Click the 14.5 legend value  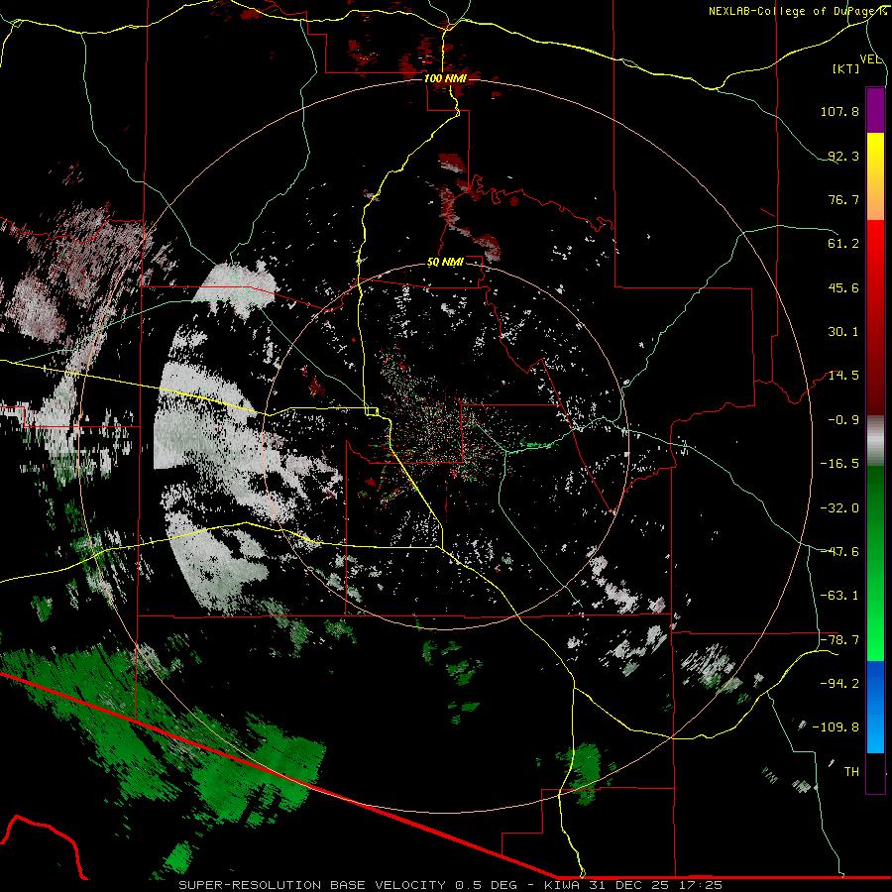pos(843,376)
